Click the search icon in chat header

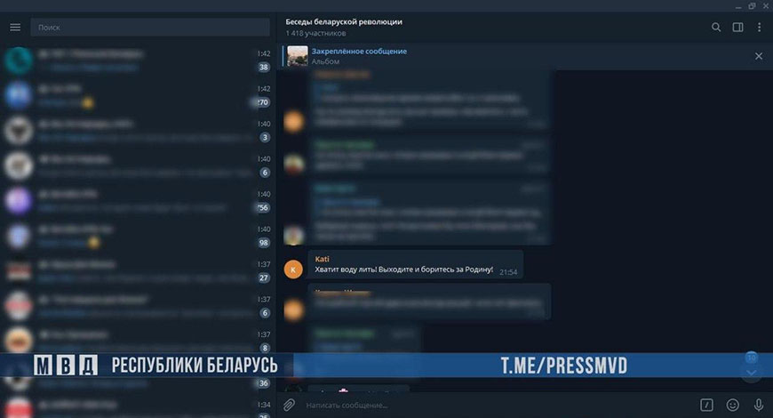[716, 28]
